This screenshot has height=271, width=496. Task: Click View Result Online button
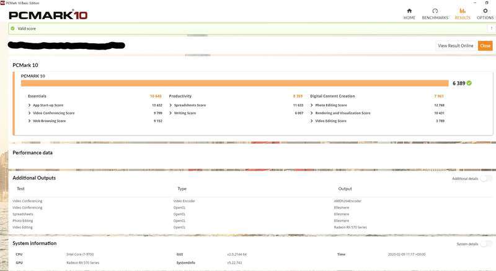point(456,46)
